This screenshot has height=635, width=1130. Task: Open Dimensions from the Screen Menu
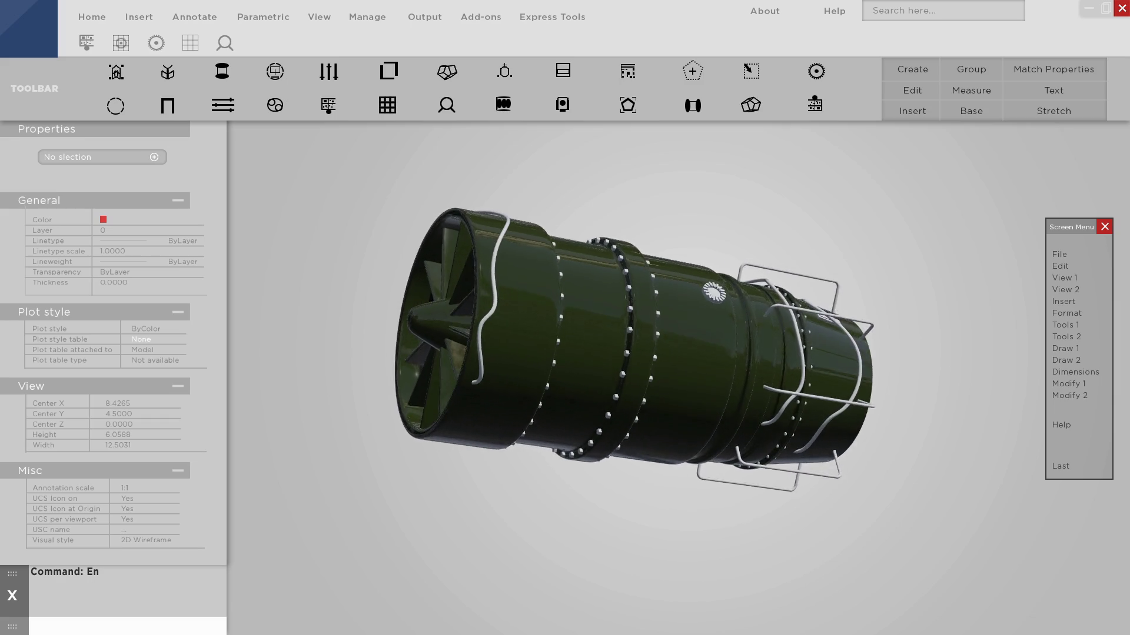[x=1076, y=372]
